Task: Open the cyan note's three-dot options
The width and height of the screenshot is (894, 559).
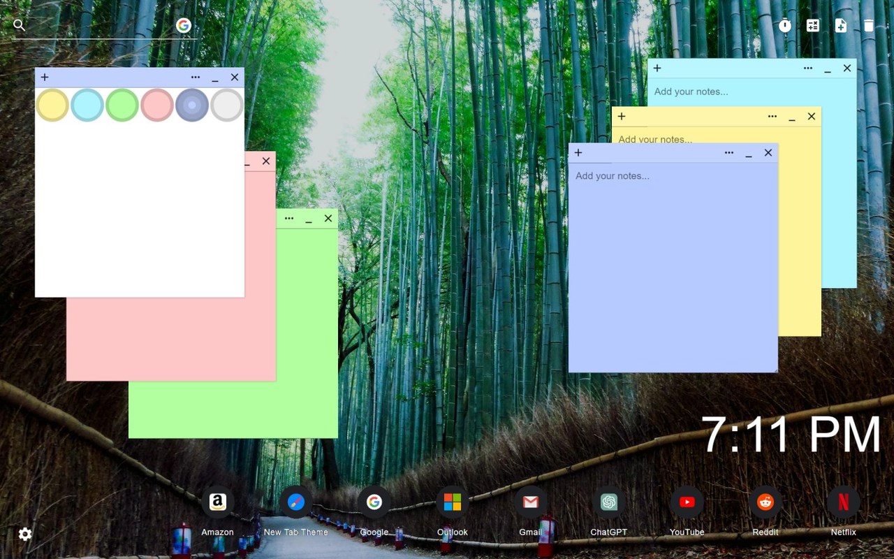Action: coord(808,68)
